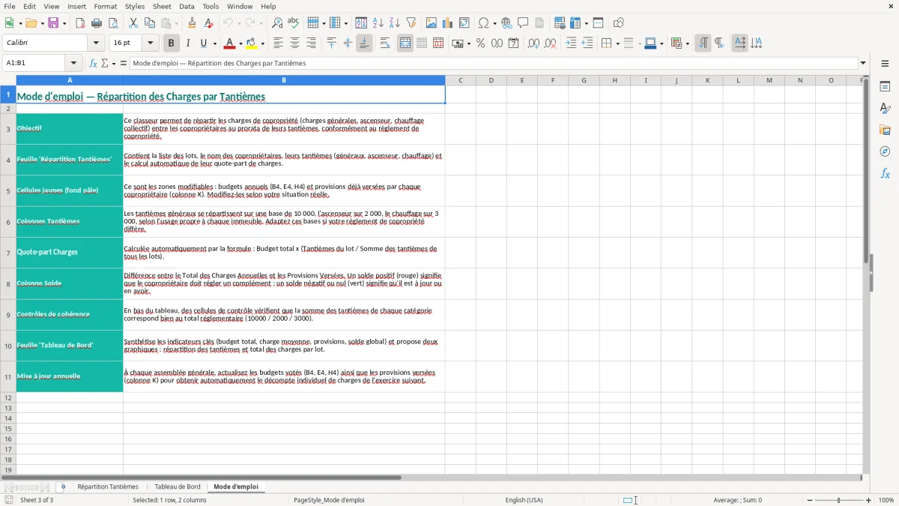Switch to Tableau de Bord tab
The height and width of the screenshot is (506, 899).
pos(177,487)
